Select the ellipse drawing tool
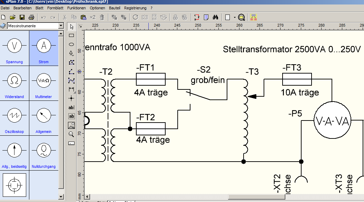 click(x=71, y=45)
